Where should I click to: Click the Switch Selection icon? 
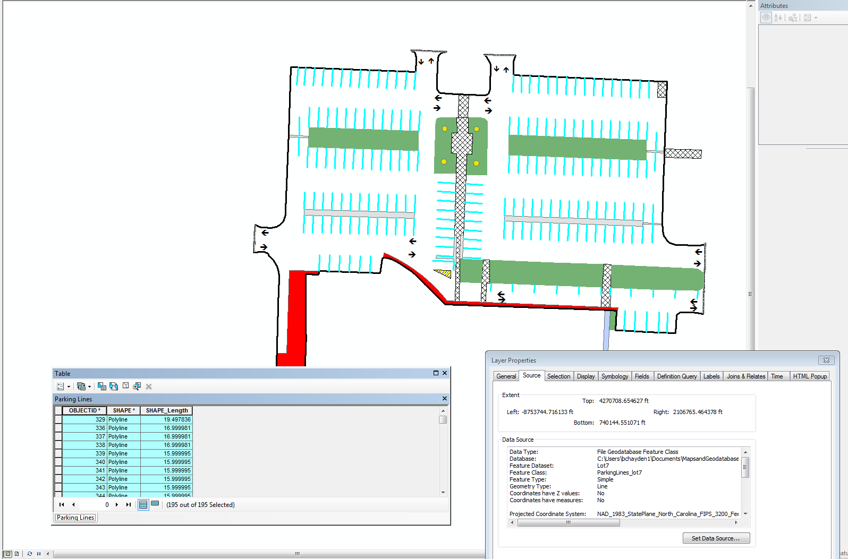point(114,386)
